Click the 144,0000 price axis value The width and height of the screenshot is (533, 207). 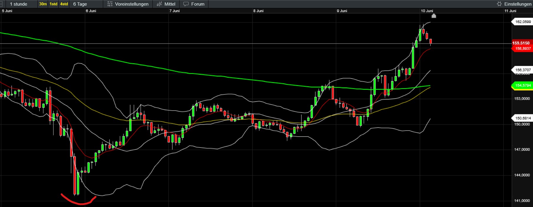(x=522, y=175)
